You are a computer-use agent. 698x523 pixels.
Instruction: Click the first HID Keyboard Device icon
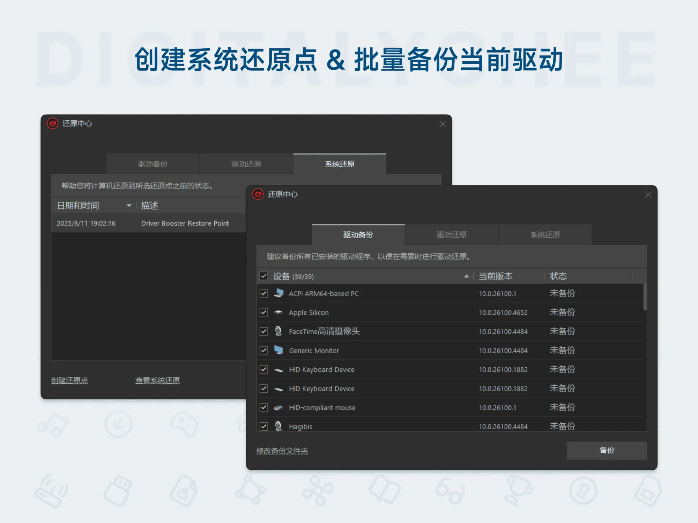(278, 369)
